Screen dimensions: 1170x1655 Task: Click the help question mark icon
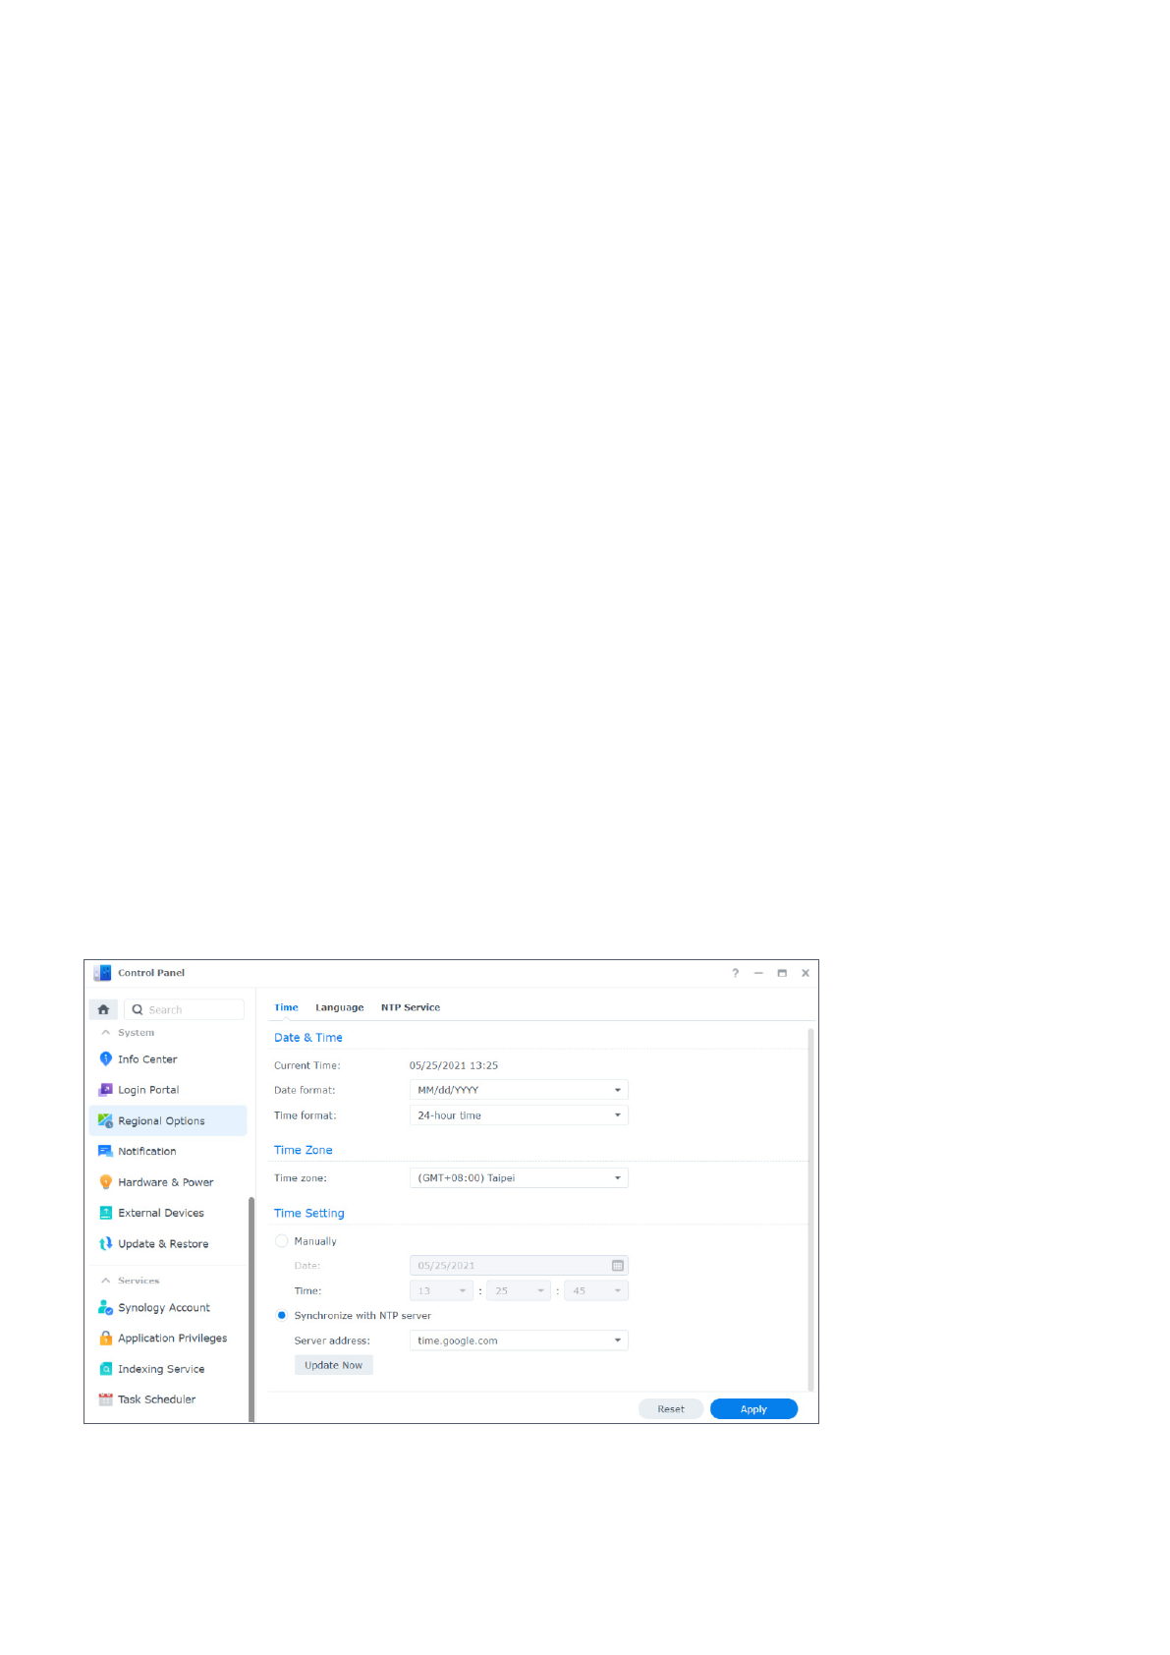[x=735, y=973]
